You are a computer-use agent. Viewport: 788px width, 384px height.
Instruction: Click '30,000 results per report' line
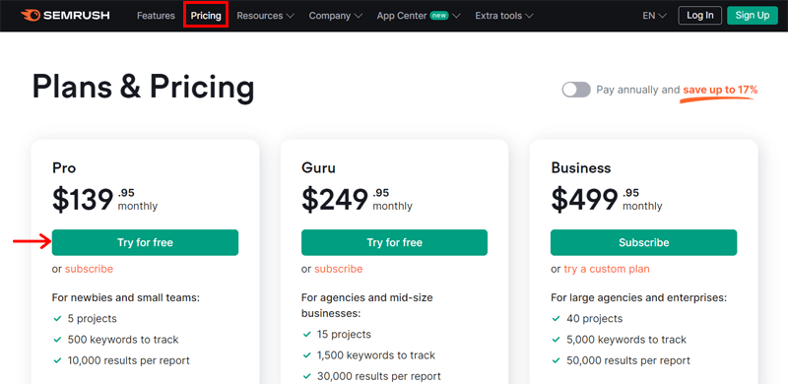(x=379, y=376)
